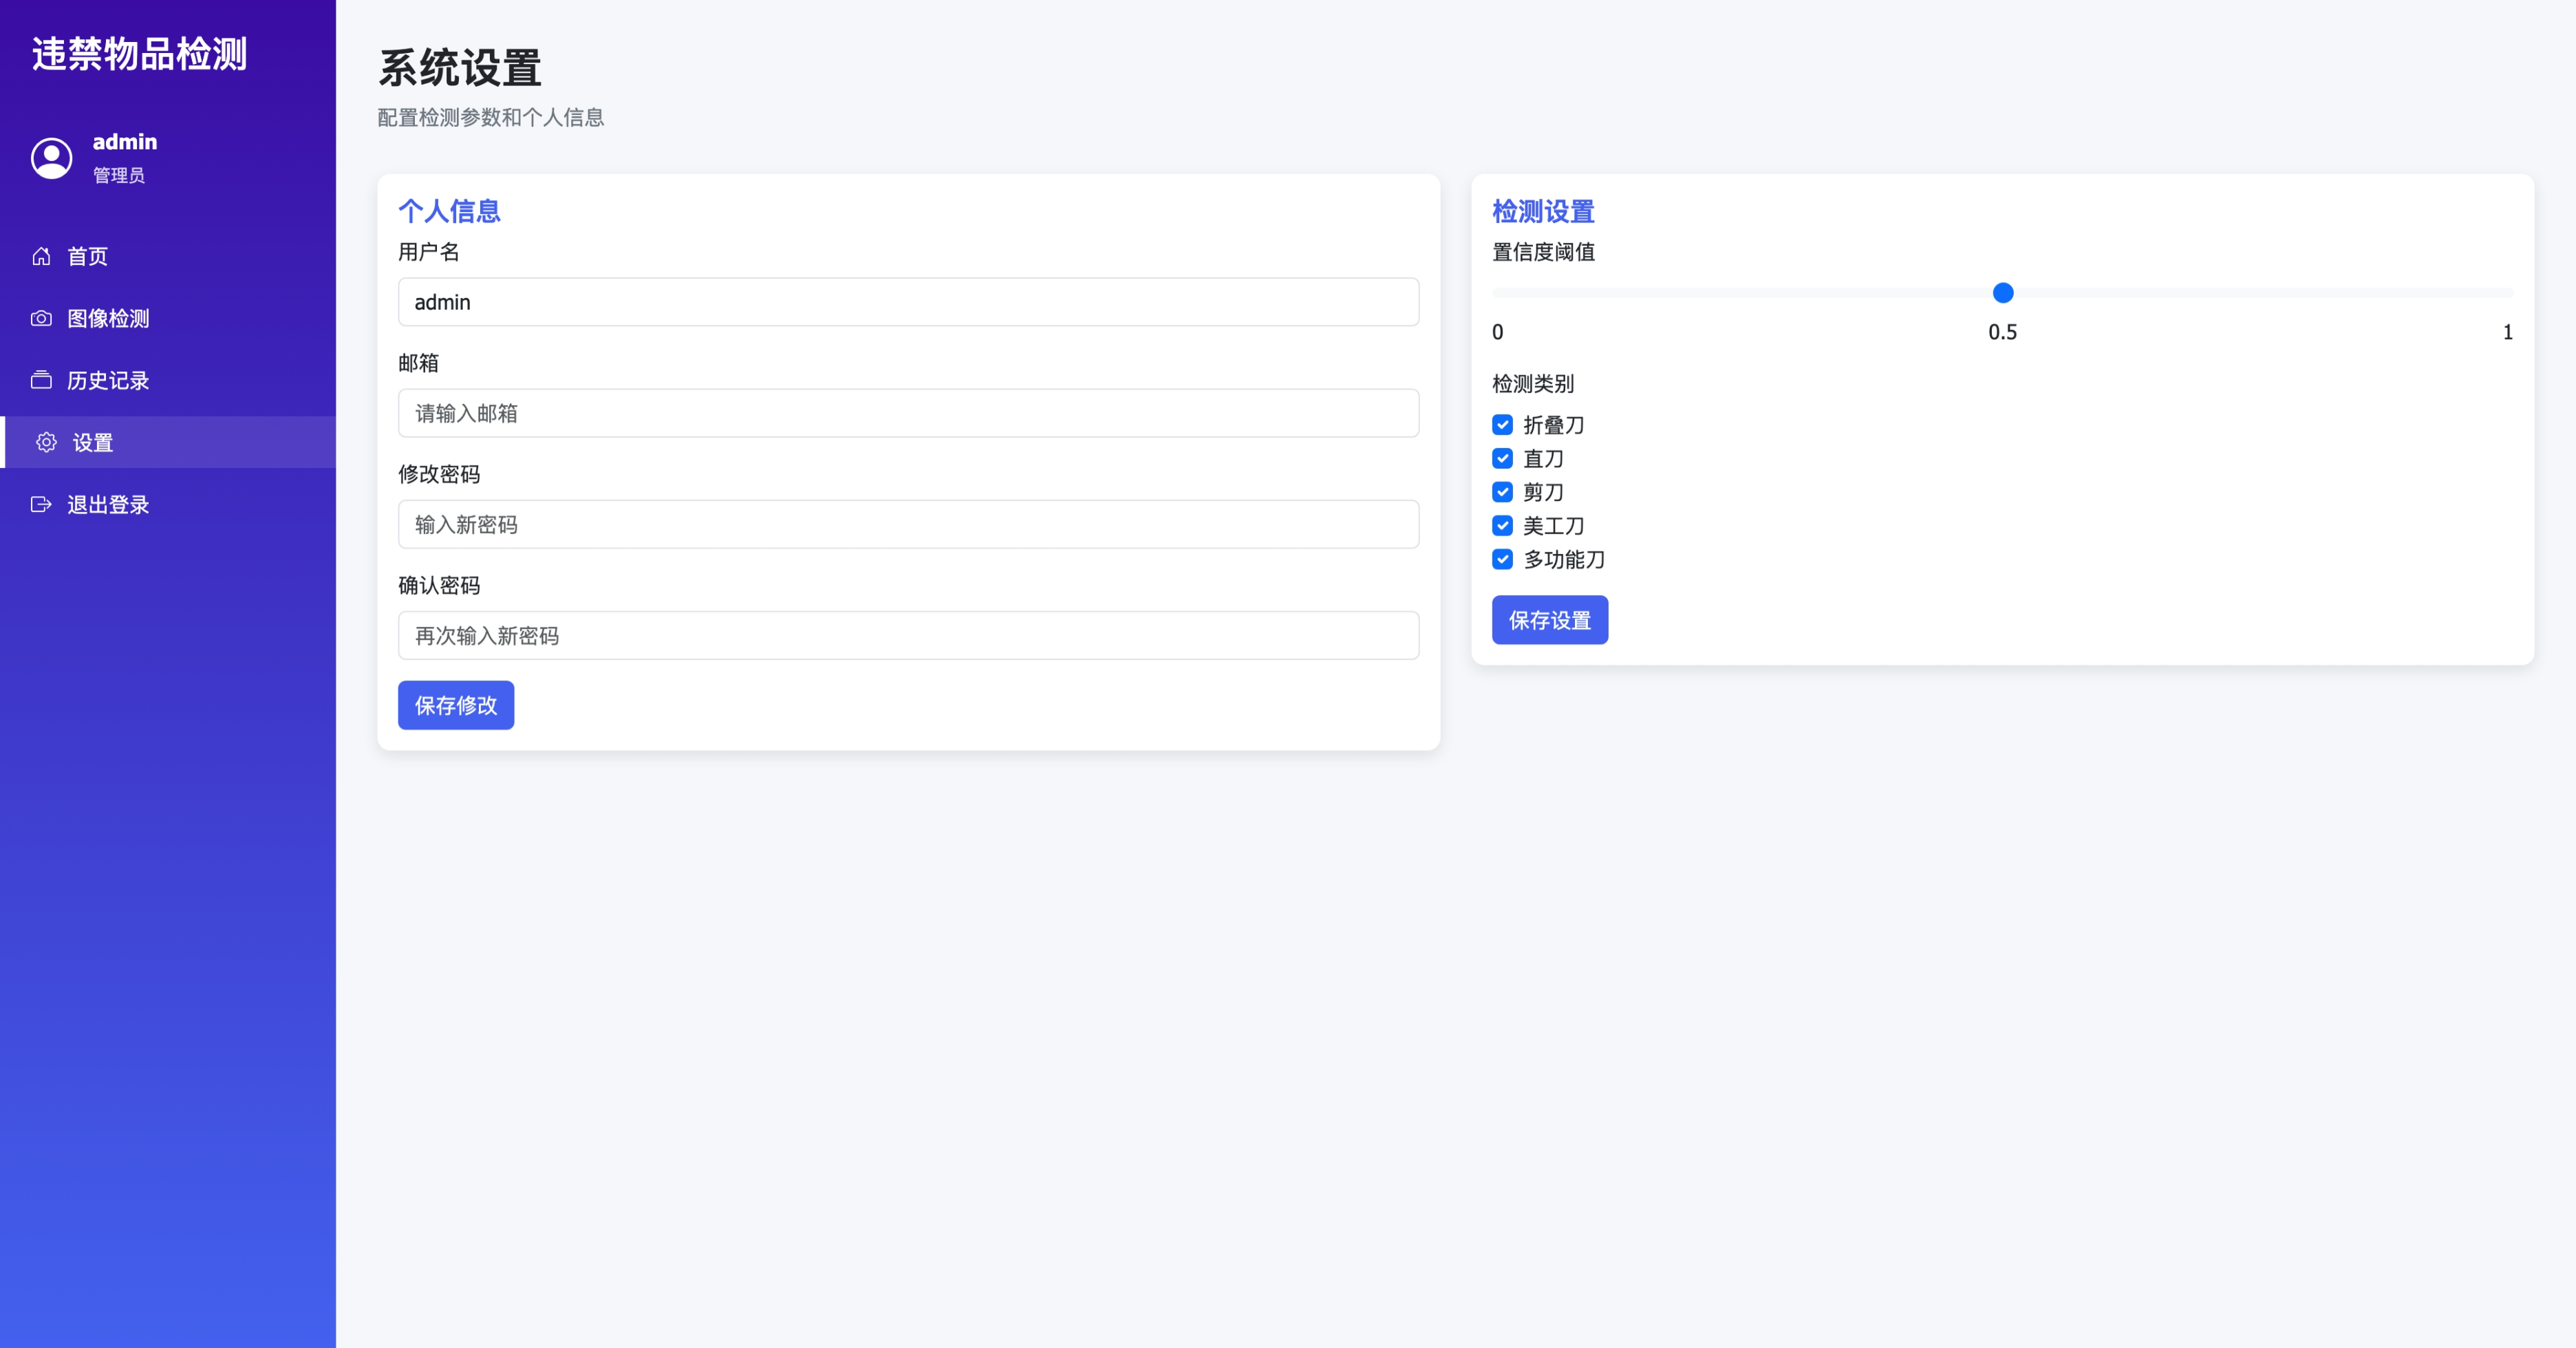Click the 历史记录 archive icon

41,380
